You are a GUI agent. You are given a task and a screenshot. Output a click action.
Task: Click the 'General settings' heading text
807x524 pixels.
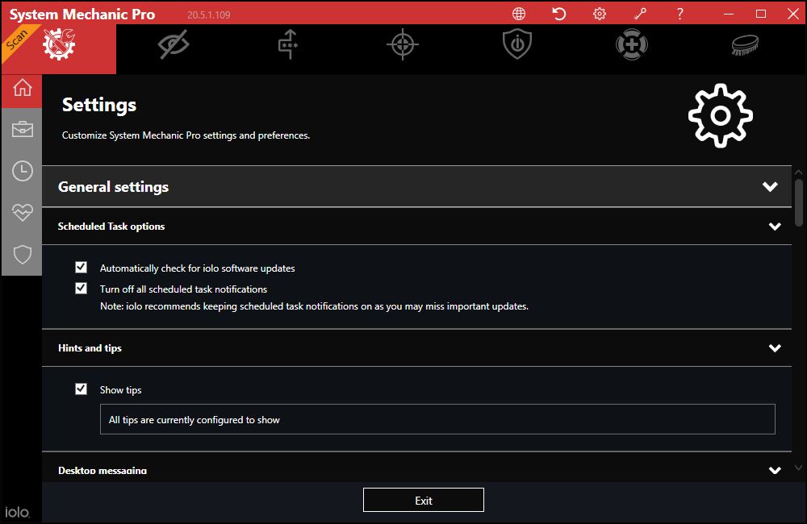pos(113,187)
